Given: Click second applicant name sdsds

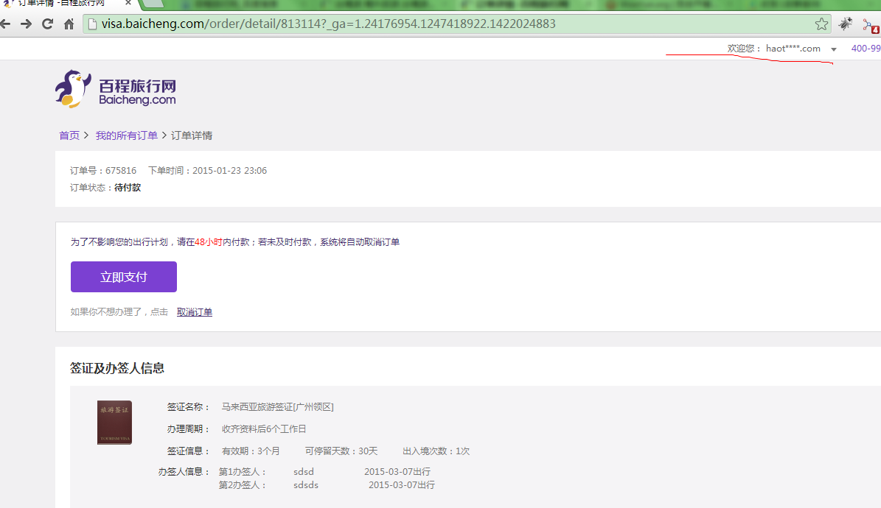Looking at the screenshot, I should click(306, 485).
